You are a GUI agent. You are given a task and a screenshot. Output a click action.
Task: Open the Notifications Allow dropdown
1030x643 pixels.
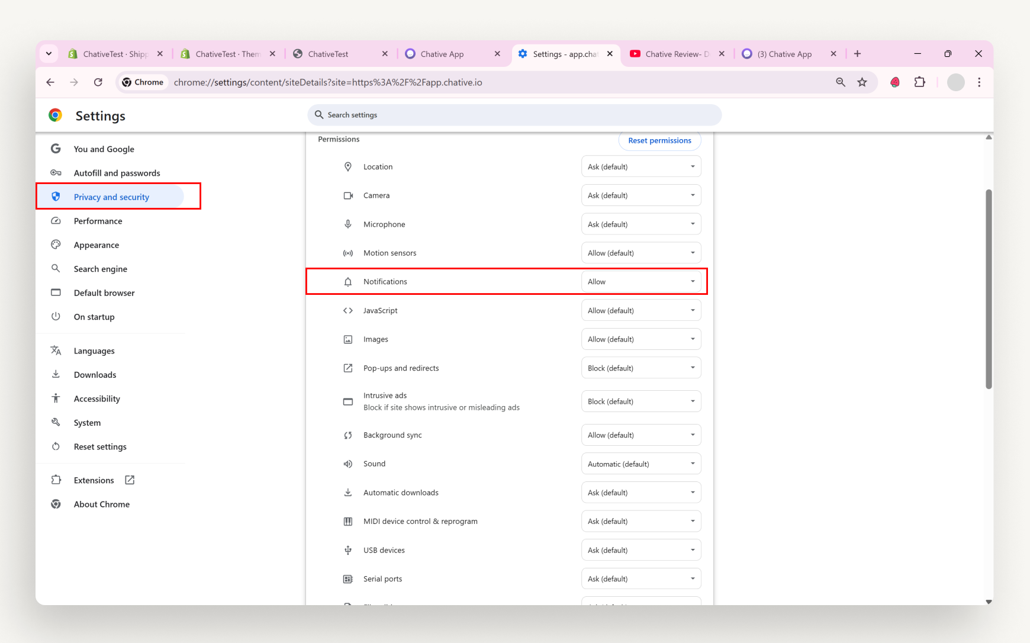coord(641,281)
